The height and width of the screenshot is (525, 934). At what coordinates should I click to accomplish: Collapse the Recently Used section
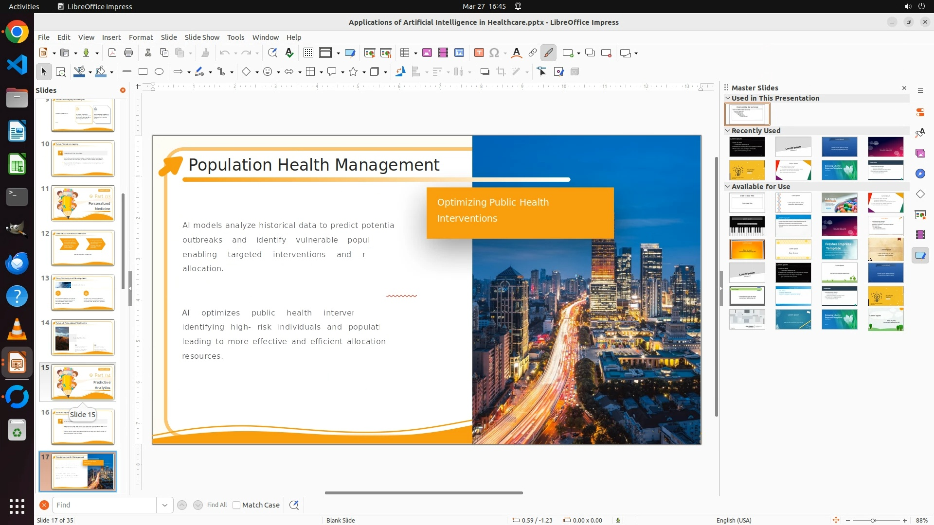(x=728, y=131)
